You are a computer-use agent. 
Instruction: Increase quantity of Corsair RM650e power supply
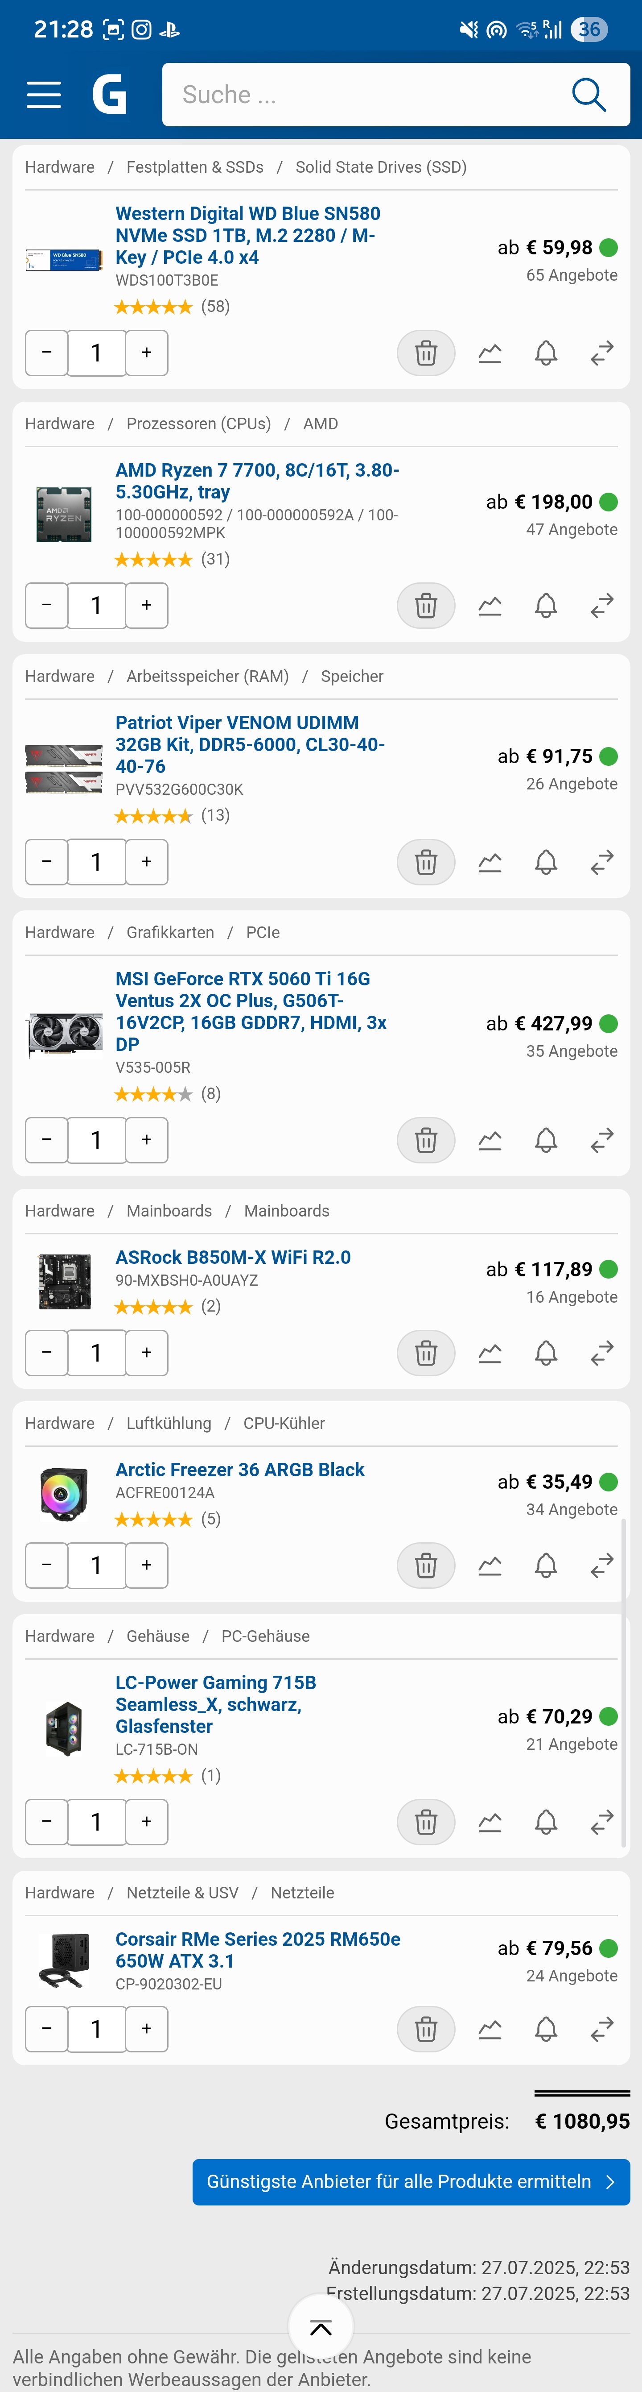[147, 2029]
